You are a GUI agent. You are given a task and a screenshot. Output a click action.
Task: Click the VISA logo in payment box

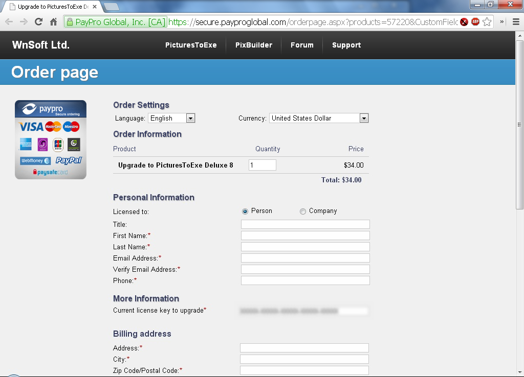31,127
